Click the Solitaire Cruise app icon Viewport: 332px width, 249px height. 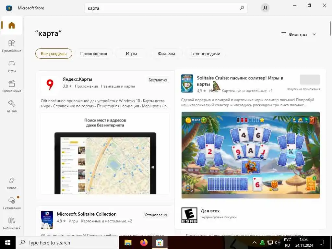[187, 83]
